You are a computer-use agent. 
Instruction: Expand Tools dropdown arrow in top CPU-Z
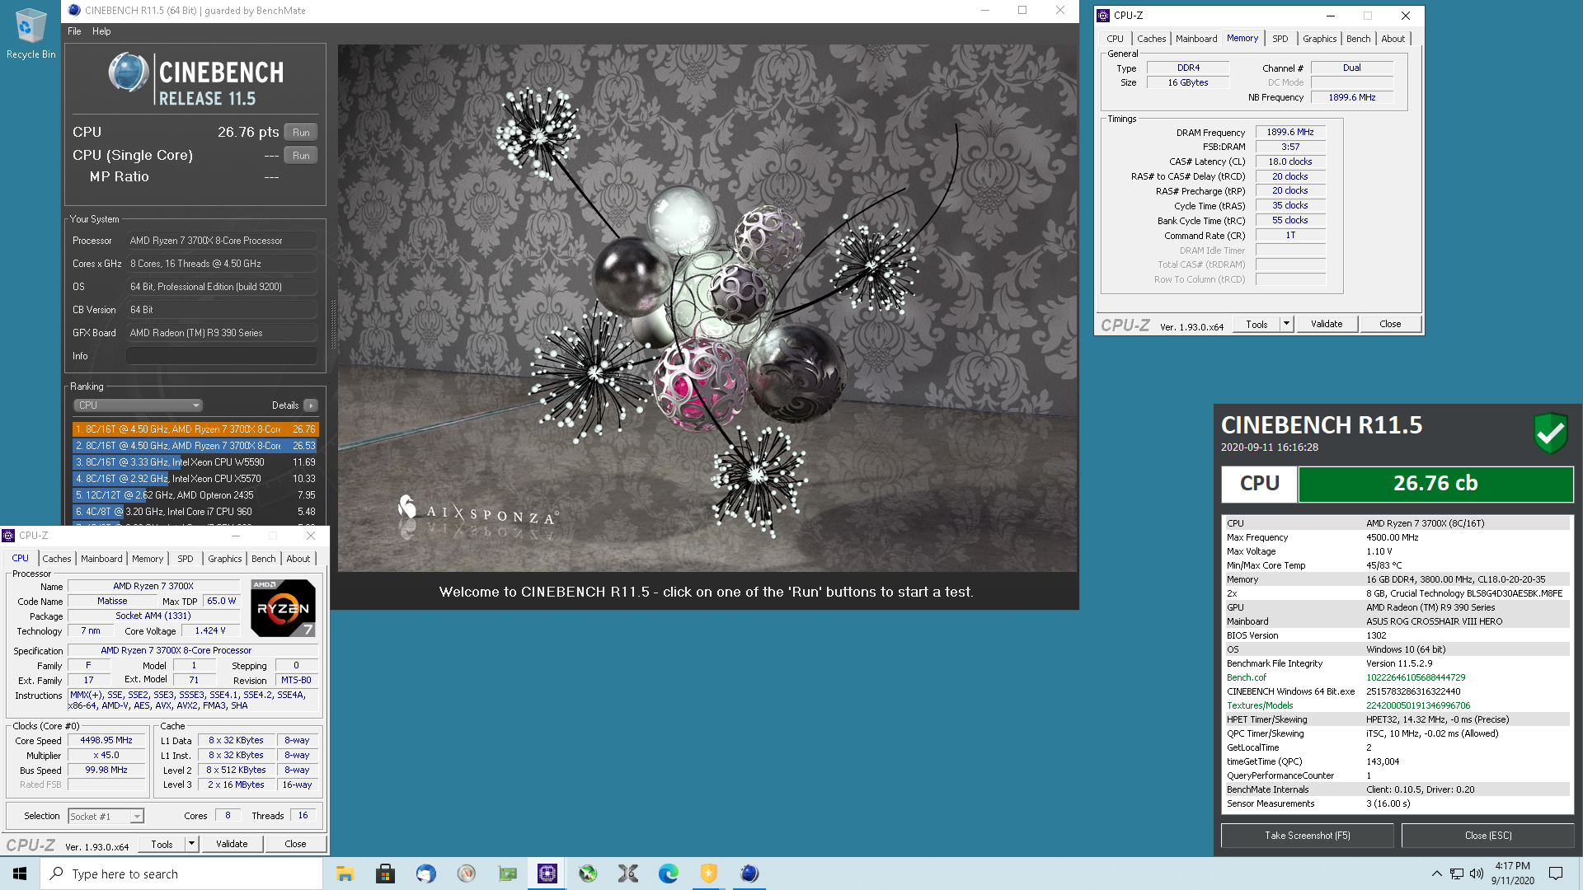coord(1286,324)
